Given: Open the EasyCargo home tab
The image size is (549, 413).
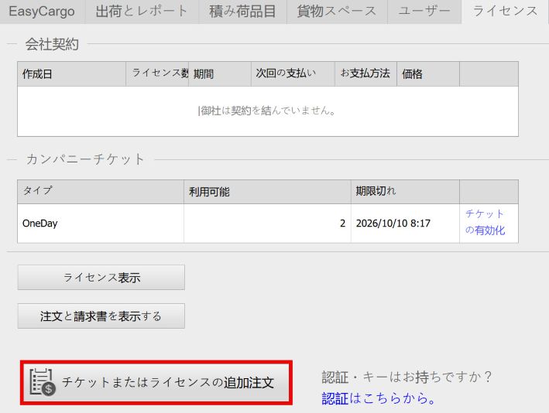Looking at the screenshot, I should click(42, 12).
